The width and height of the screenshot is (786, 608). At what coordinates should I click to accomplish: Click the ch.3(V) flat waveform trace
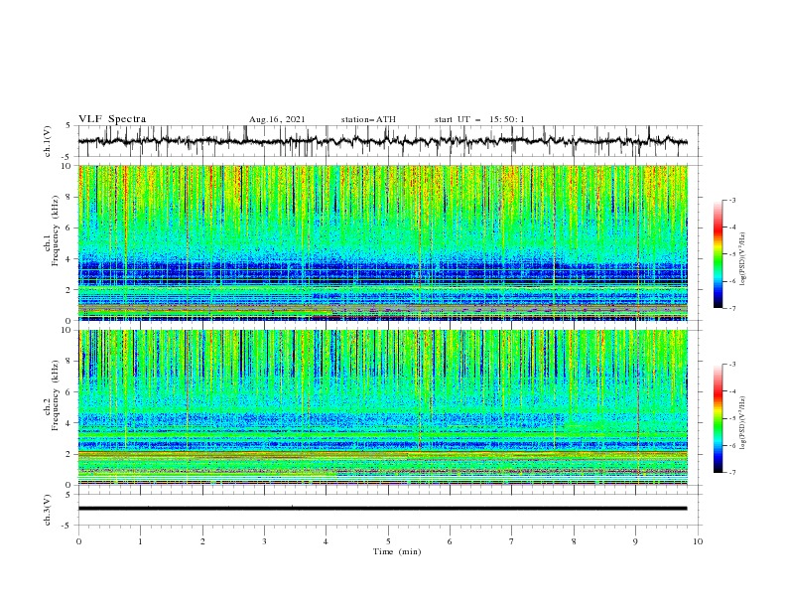[383, 509]
